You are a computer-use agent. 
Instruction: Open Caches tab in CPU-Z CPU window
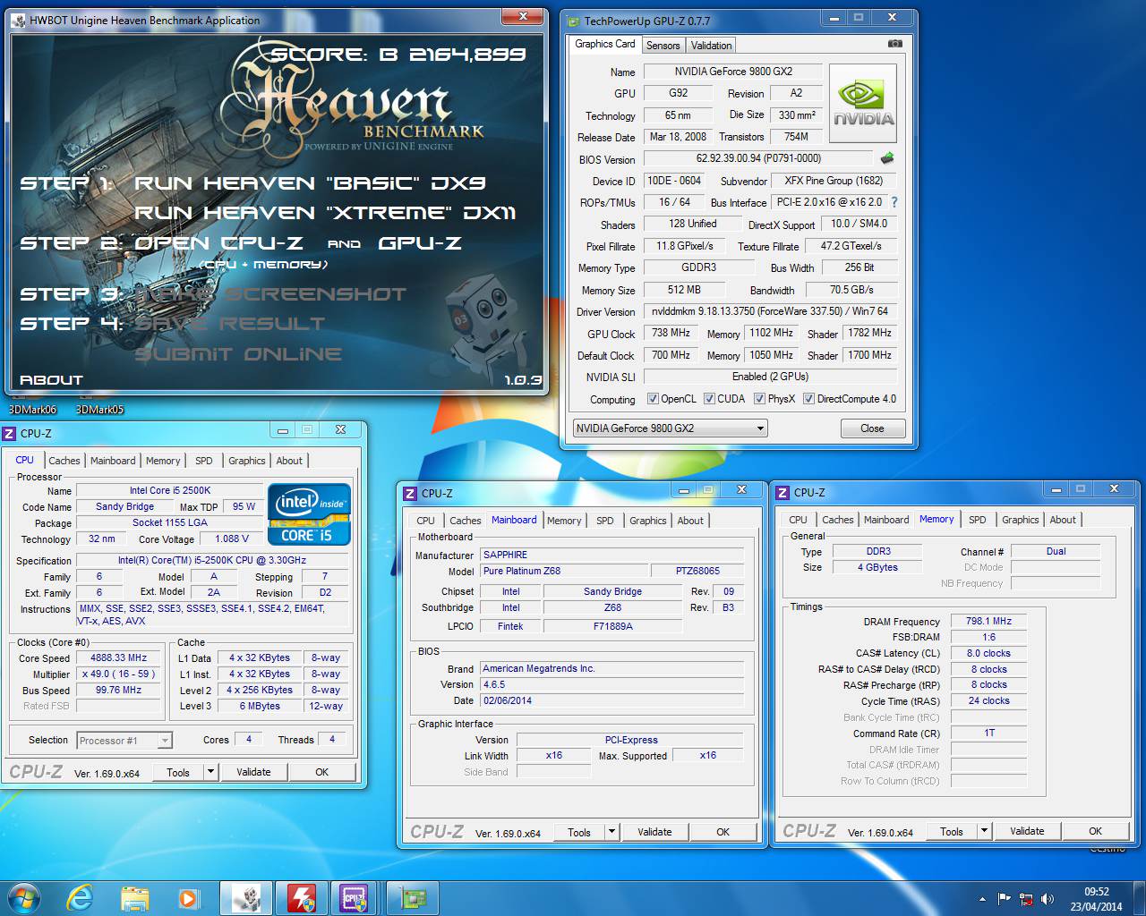coord(64,461)
